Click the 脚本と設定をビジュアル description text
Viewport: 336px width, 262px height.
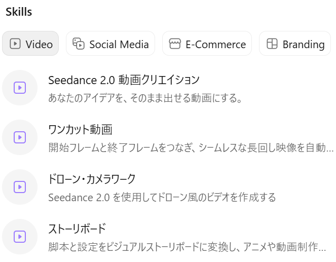187,247
